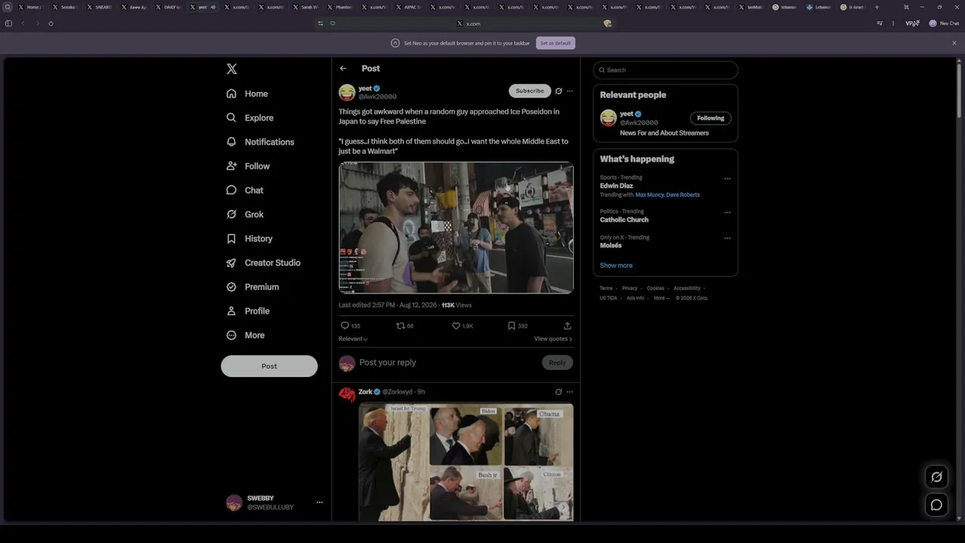The width and height of the screenshot is (965, 543).
Task: Open Grok actions on Zork's reply
Action: click(559, 392)
